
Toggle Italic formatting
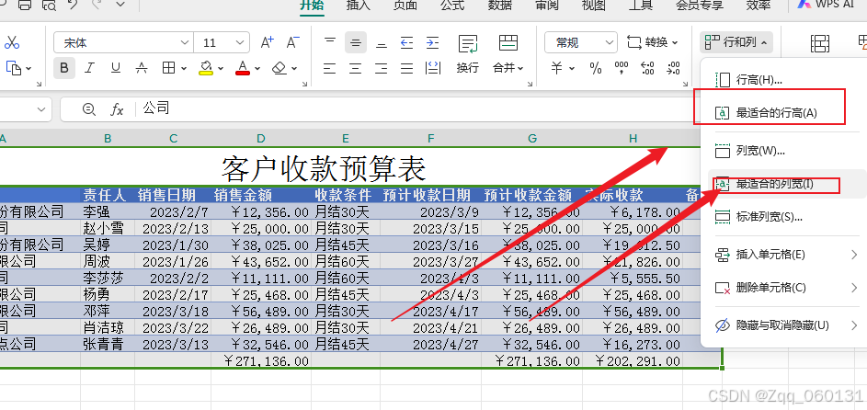pyautogui.click(x=89, y=68)
